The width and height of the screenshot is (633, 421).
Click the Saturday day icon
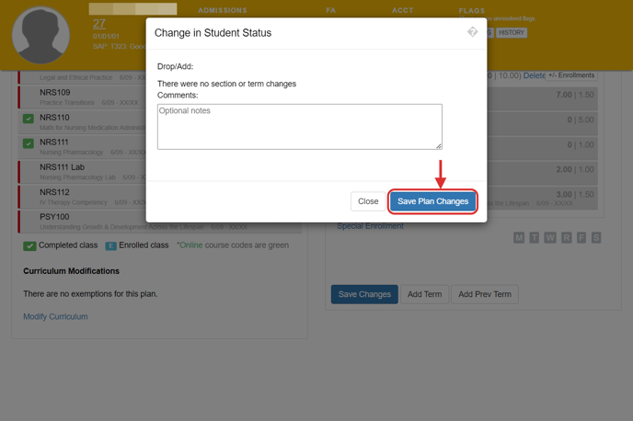[x=596, y=238]
